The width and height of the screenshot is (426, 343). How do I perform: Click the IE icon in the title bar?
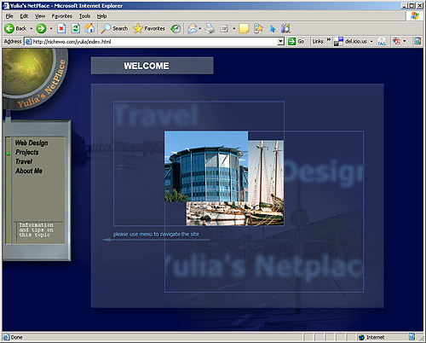point(5,5)
